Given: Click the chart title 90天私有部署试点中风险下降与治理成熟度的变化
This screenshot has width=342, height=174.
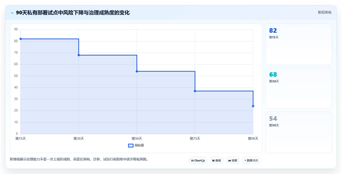Looking at the screenshot, I should 73,13.
